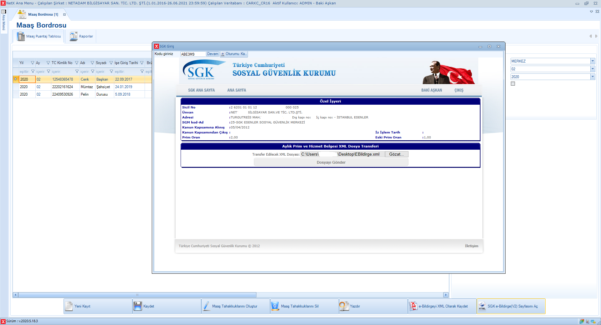Image resolution: width=601 pixels, height=325 pixels.
Task: Click the Kodu giriniz input field
Action: (x=193, y=54)
